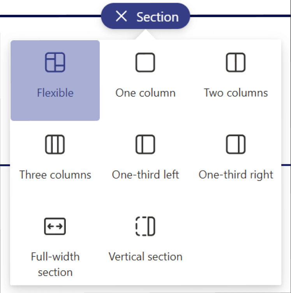
Task: Pick the Three columns layout icon
Action: [x=55, y=145]
